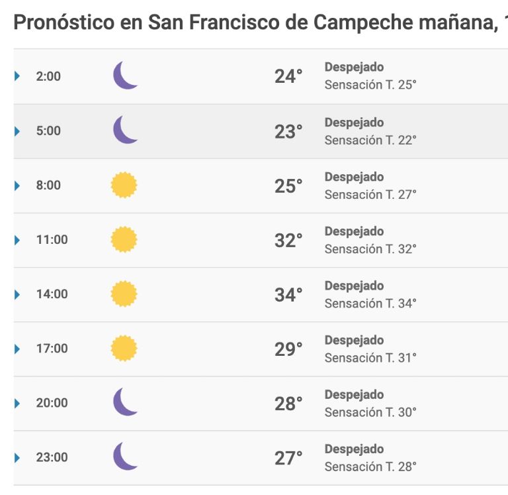
Task: Click the sun icon at 11:00
Action: [124, 239]
